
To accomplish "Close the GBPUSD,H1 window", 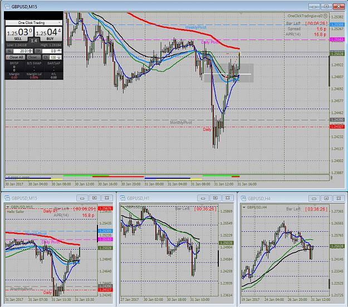I will pyautogui.click(x=228, y=198).
